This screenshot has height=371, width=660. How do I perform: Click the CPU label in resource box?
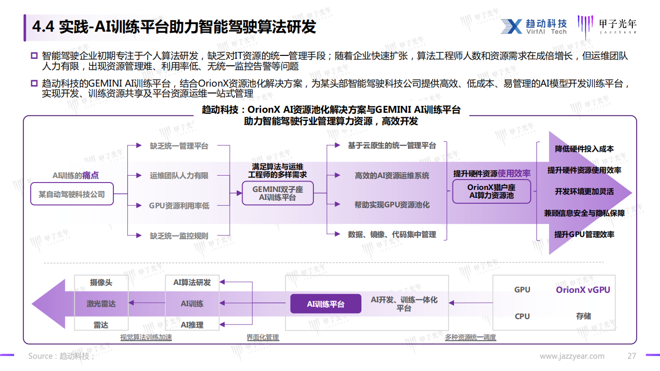coord(522,317)
